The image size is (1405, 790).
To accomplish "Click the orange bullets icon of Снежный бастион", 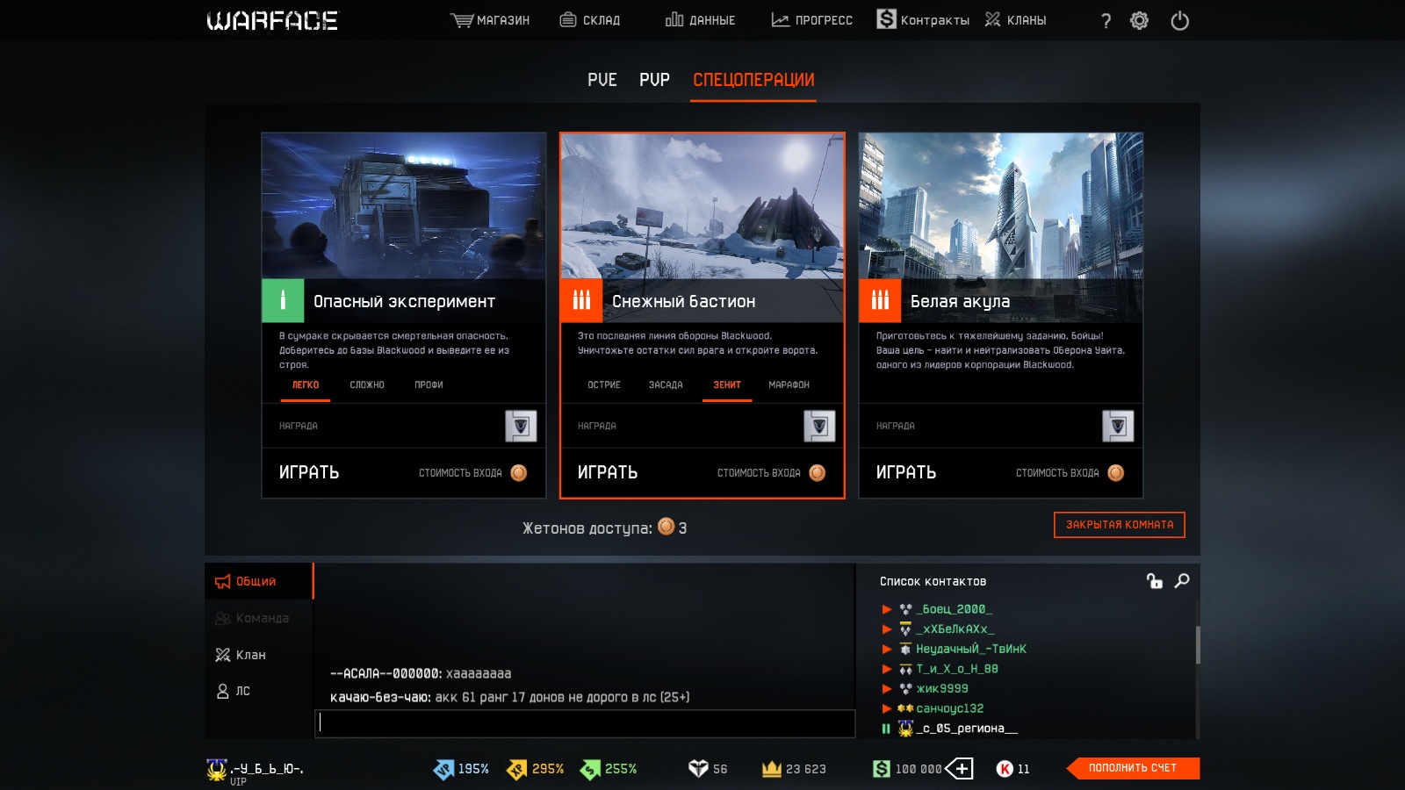I will click(581, 301).
